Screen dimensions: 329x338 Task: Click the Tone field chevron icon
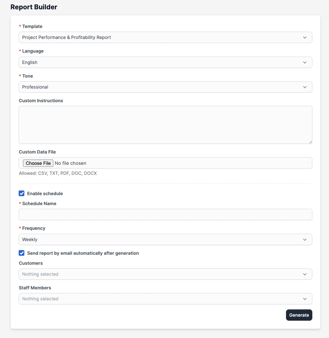tap(305, 87)
